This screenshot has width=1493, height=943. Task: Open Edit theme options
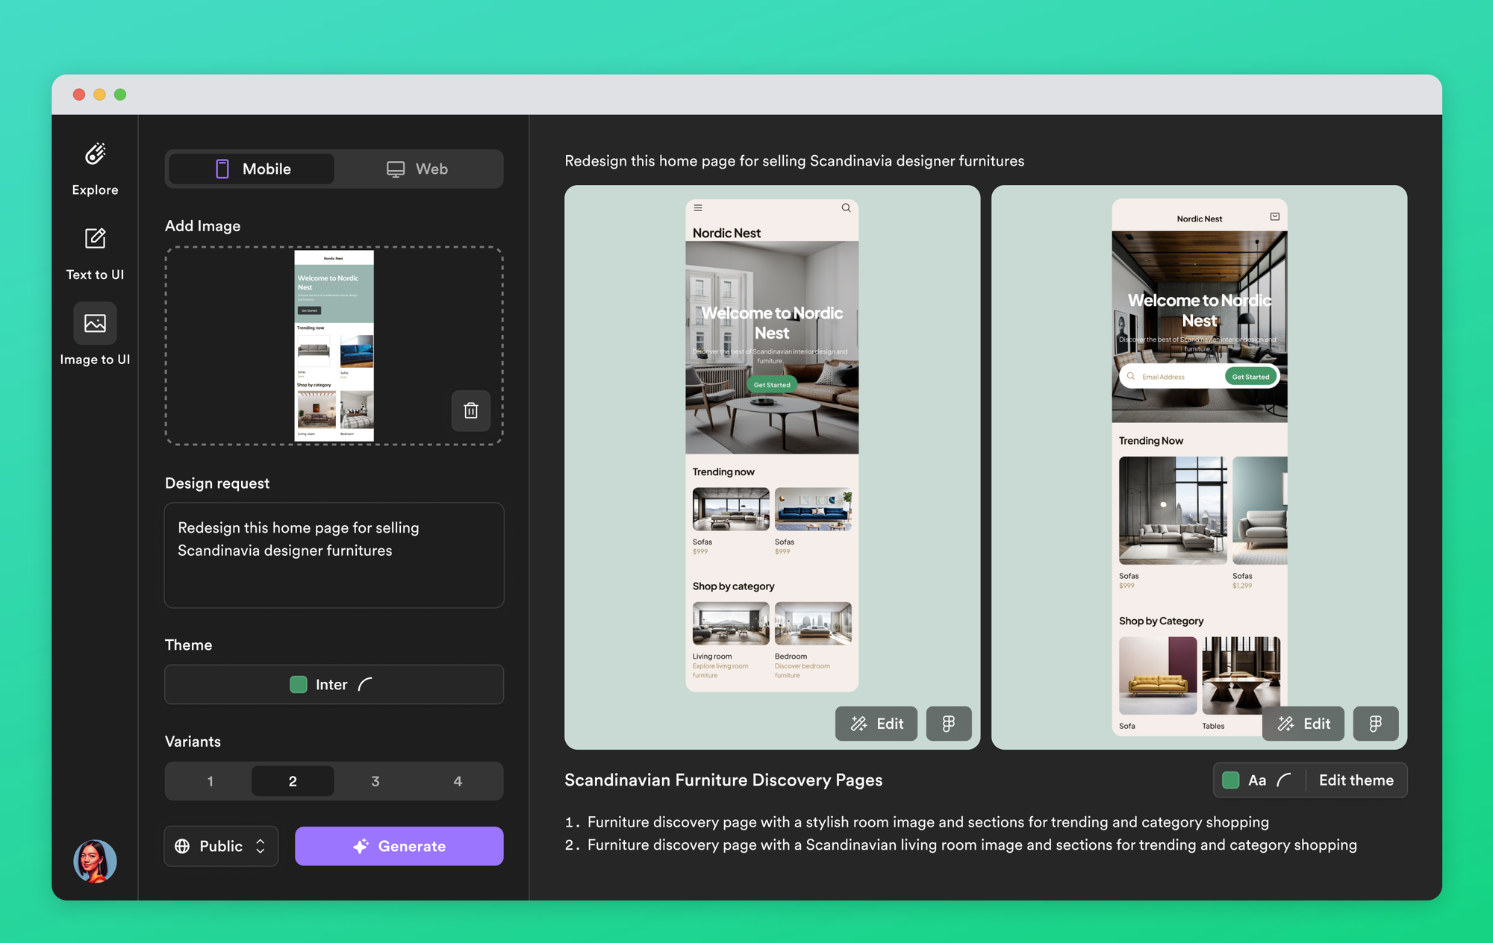point(1356,780)
